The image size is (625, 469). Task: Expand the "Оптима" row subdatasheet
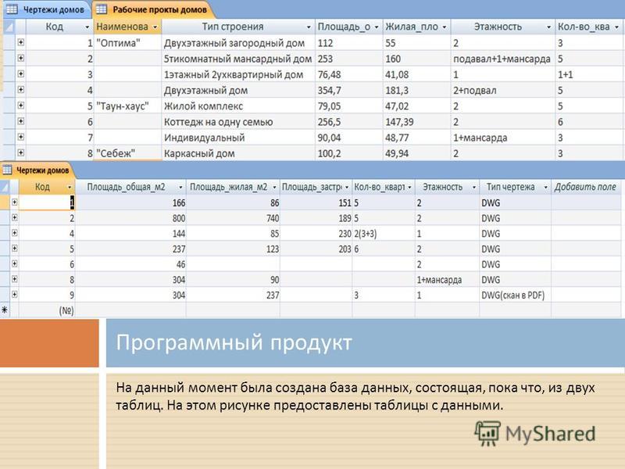tap(21, 42)
